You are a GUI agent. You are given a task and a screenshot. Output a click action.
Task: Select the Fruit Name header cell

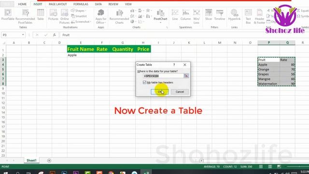pos(81,49)
